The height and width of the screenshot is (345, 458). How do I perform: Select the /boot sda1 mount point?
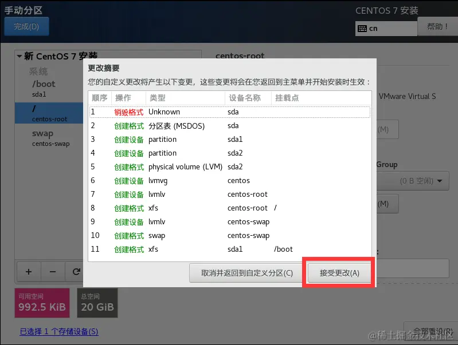point(49,88)
